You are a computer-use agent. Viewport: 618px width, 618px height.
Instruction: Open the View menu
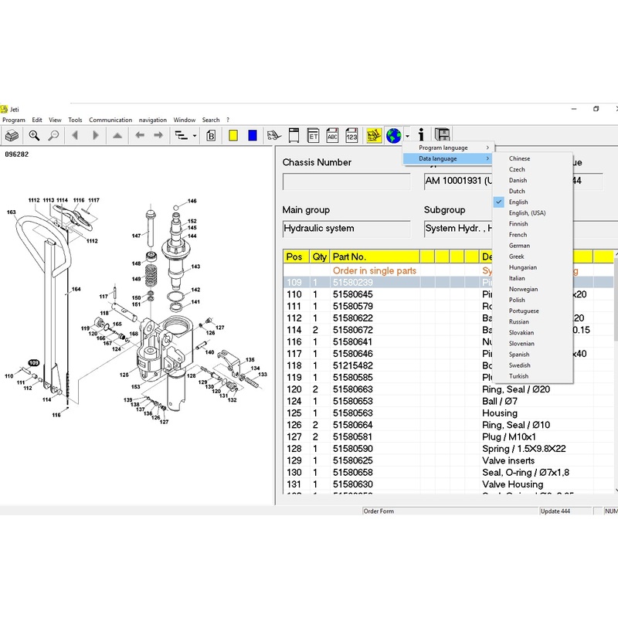[x=55, y=120]
